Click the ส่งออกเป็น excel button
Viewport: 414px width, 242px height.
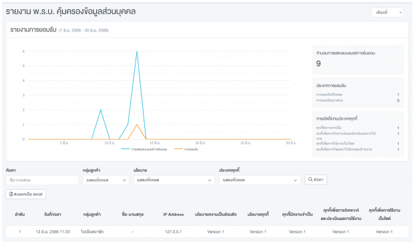tap(26, 194)
